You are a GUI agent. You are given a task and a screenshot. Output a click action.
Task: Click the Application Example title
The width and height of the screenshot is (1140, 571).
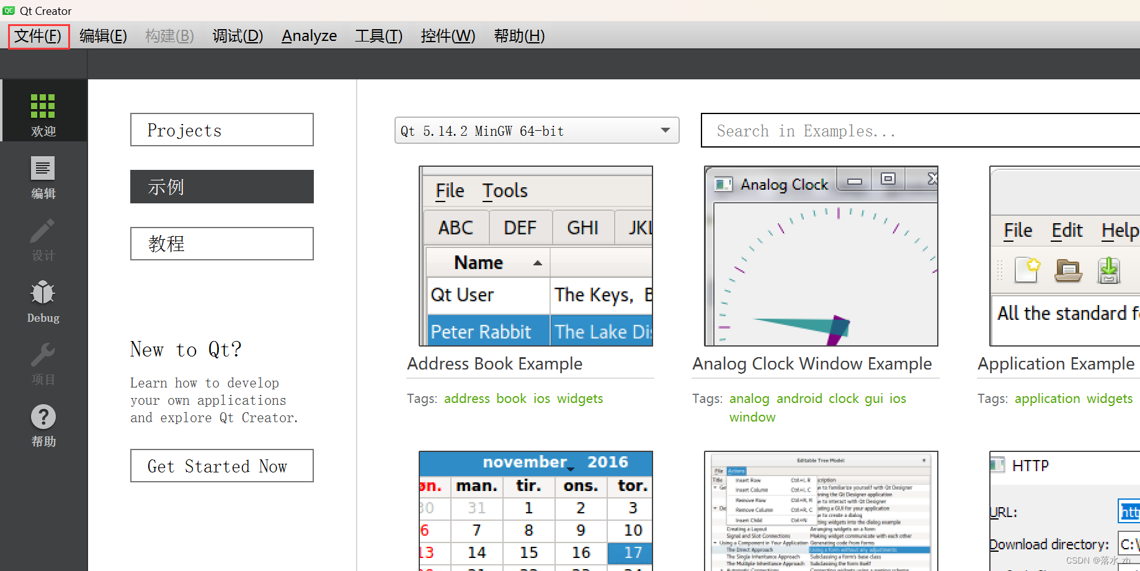tap(1056, 363)
